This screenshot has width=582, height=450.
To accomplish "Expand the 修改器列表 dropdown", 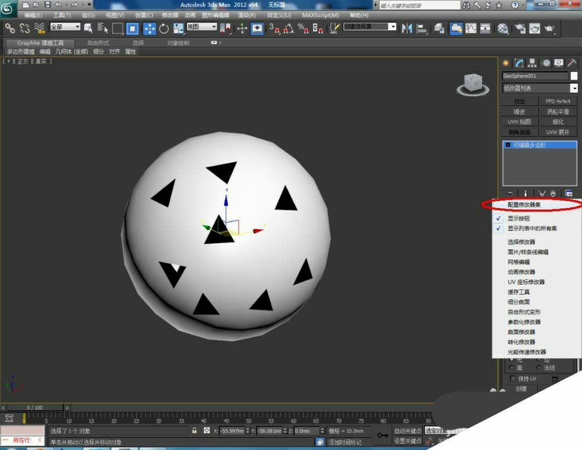I will click(574, 88).
